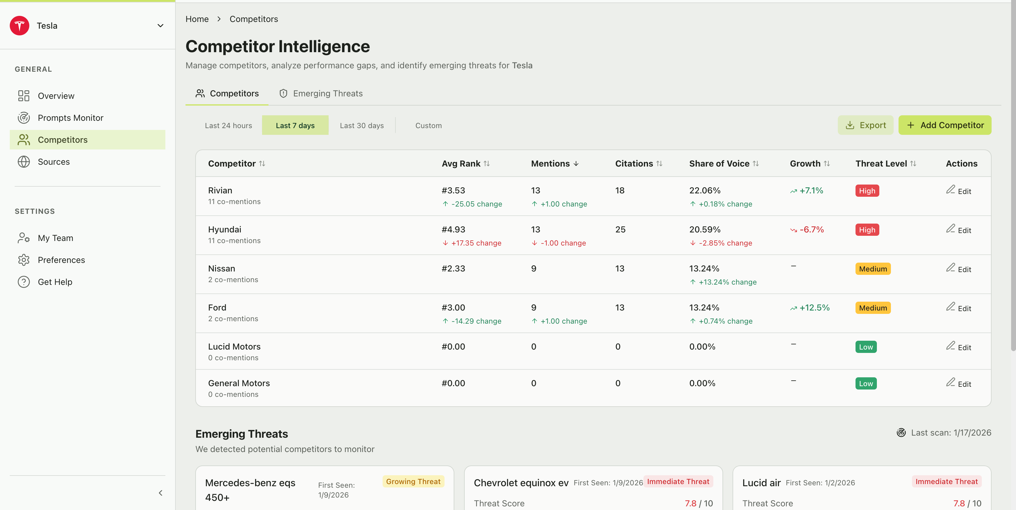This screenshot has height=510, width=1016.
Task: Click the Get Help question mark icon
Action: click(x=23, y=282)
